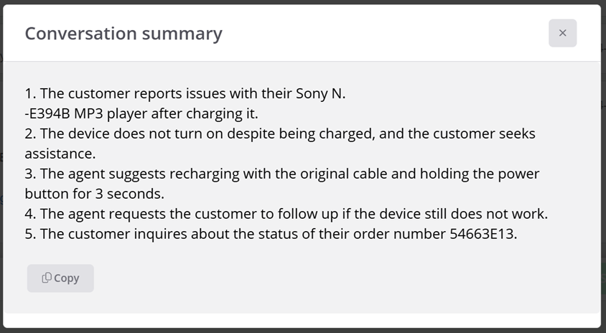The width and height of the screenshot is (606, 333).
Task: Click the white footer strip under summary panel
Action: pyautogui.click(x=302, y=321)
